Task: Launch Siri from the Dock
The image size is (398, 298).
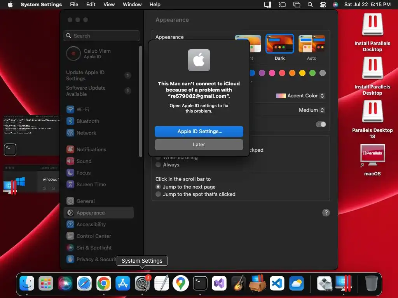Action: 65,283
